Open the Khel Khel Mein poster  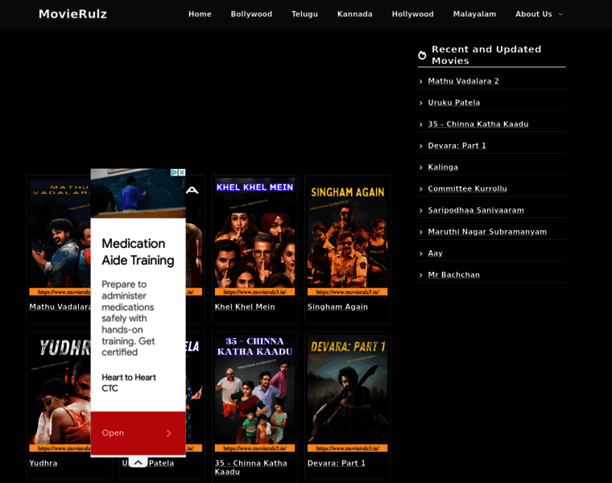click(254, 237)
